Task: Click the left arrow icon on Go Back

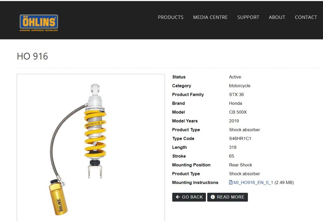Action: [x=178, y=197]
